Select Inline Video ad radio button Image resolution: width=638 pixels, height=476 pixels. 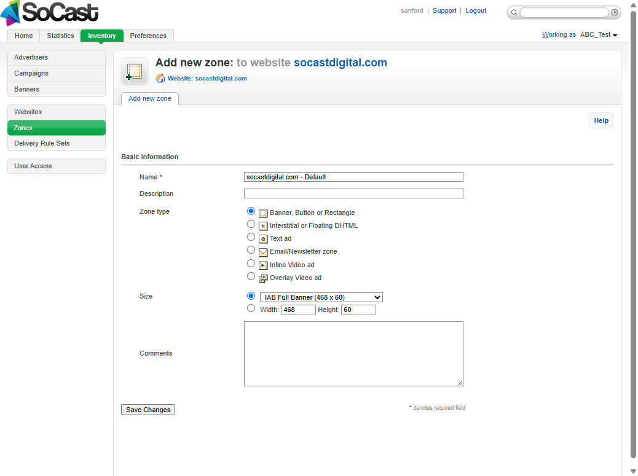[x=251, y=263]
